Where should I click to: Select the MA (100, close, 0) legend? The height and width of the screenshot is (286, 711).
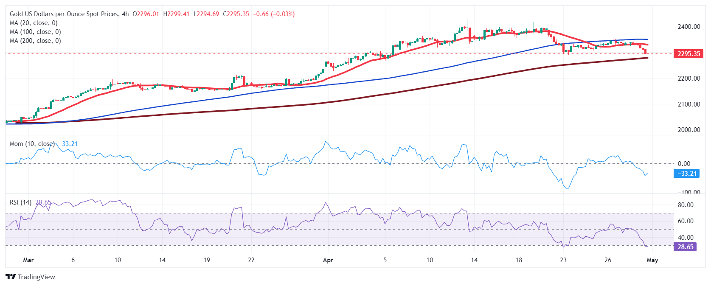pyautogui.click(x=35, y=32)
